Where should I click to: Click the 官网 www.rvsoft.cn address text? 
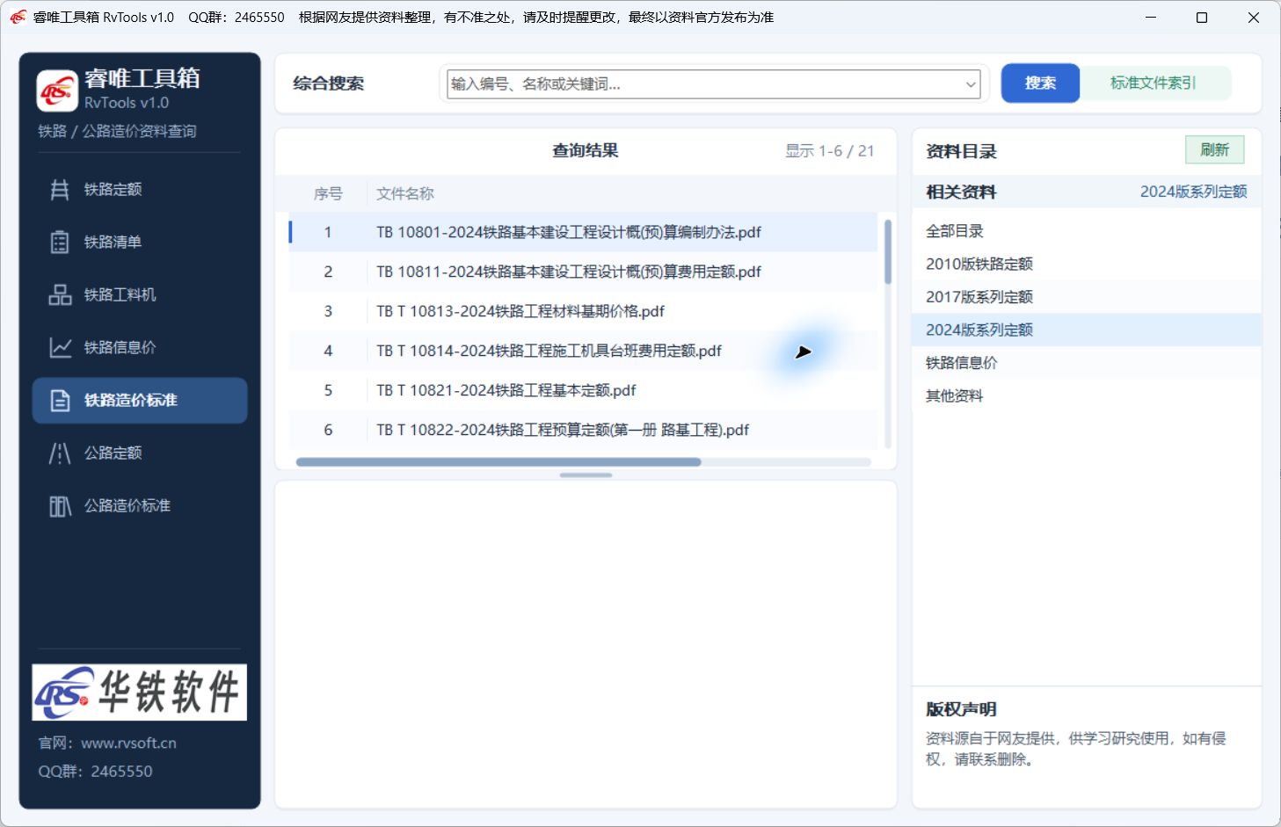[x=107, y=743]
